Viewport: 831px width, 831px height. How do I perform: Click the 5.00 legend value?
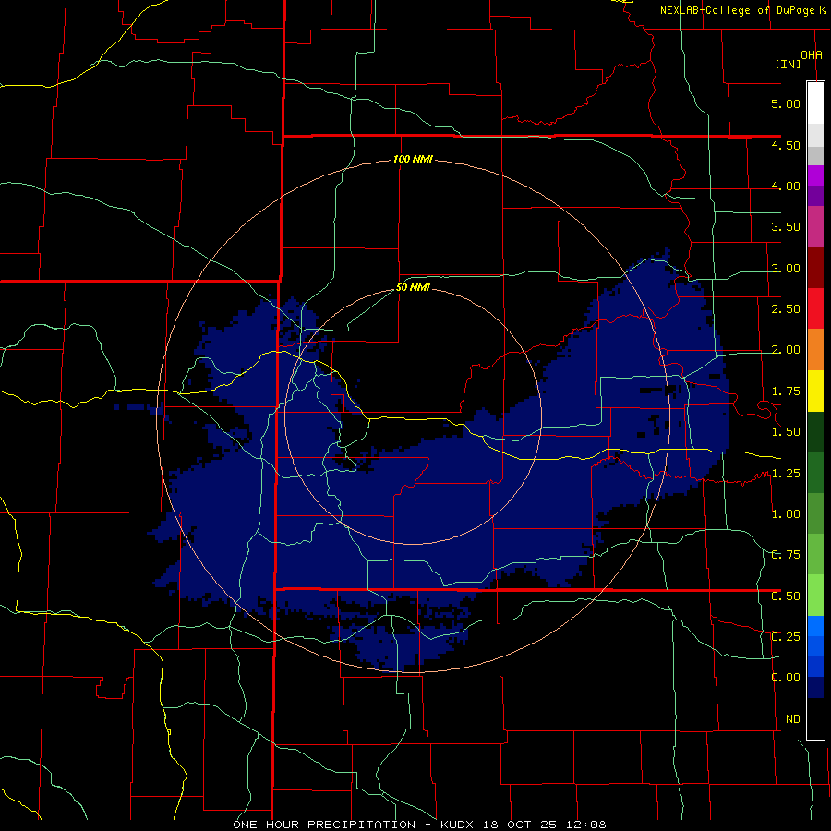coord(786,103)
